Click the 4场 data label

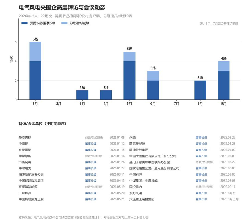pos(224,58)
